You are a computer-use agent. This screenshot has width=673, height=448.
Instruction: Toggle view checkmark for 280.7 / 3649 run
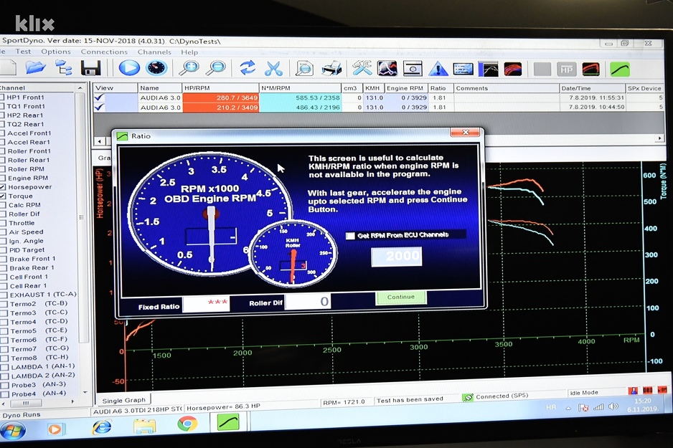point(99,97)
